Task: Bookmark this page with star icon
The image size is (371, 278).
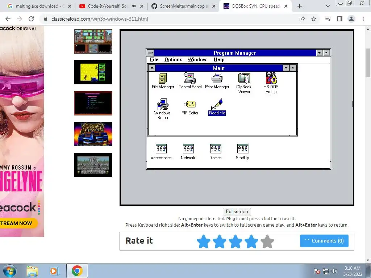Action: [314, 19]
